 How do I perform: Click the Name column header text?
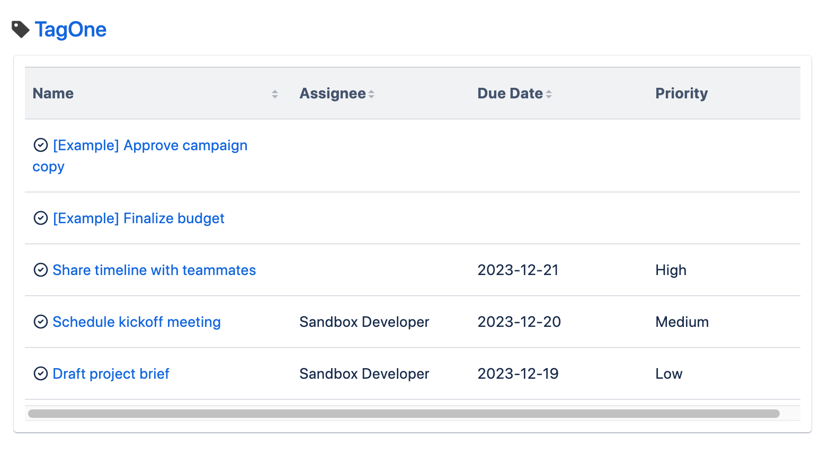click(x=53, y=94)
